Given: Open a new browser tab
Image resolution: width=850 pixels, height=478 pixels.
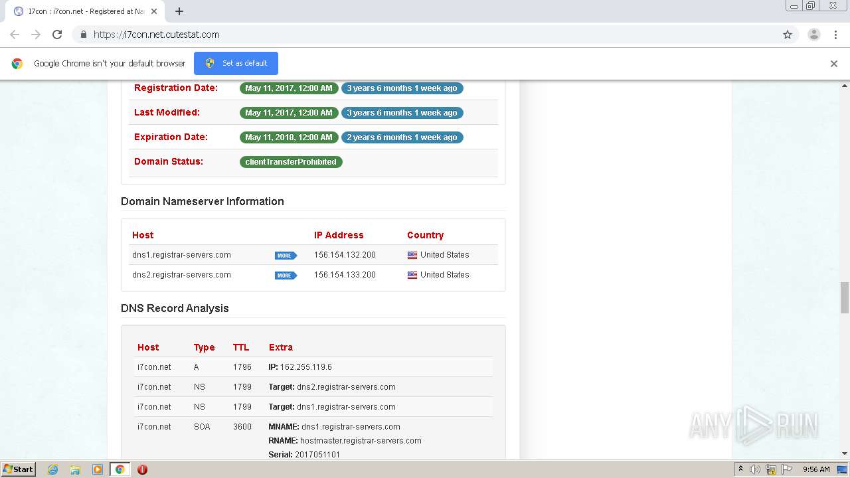Looking at the screenshot, I should tap(179, 11).
